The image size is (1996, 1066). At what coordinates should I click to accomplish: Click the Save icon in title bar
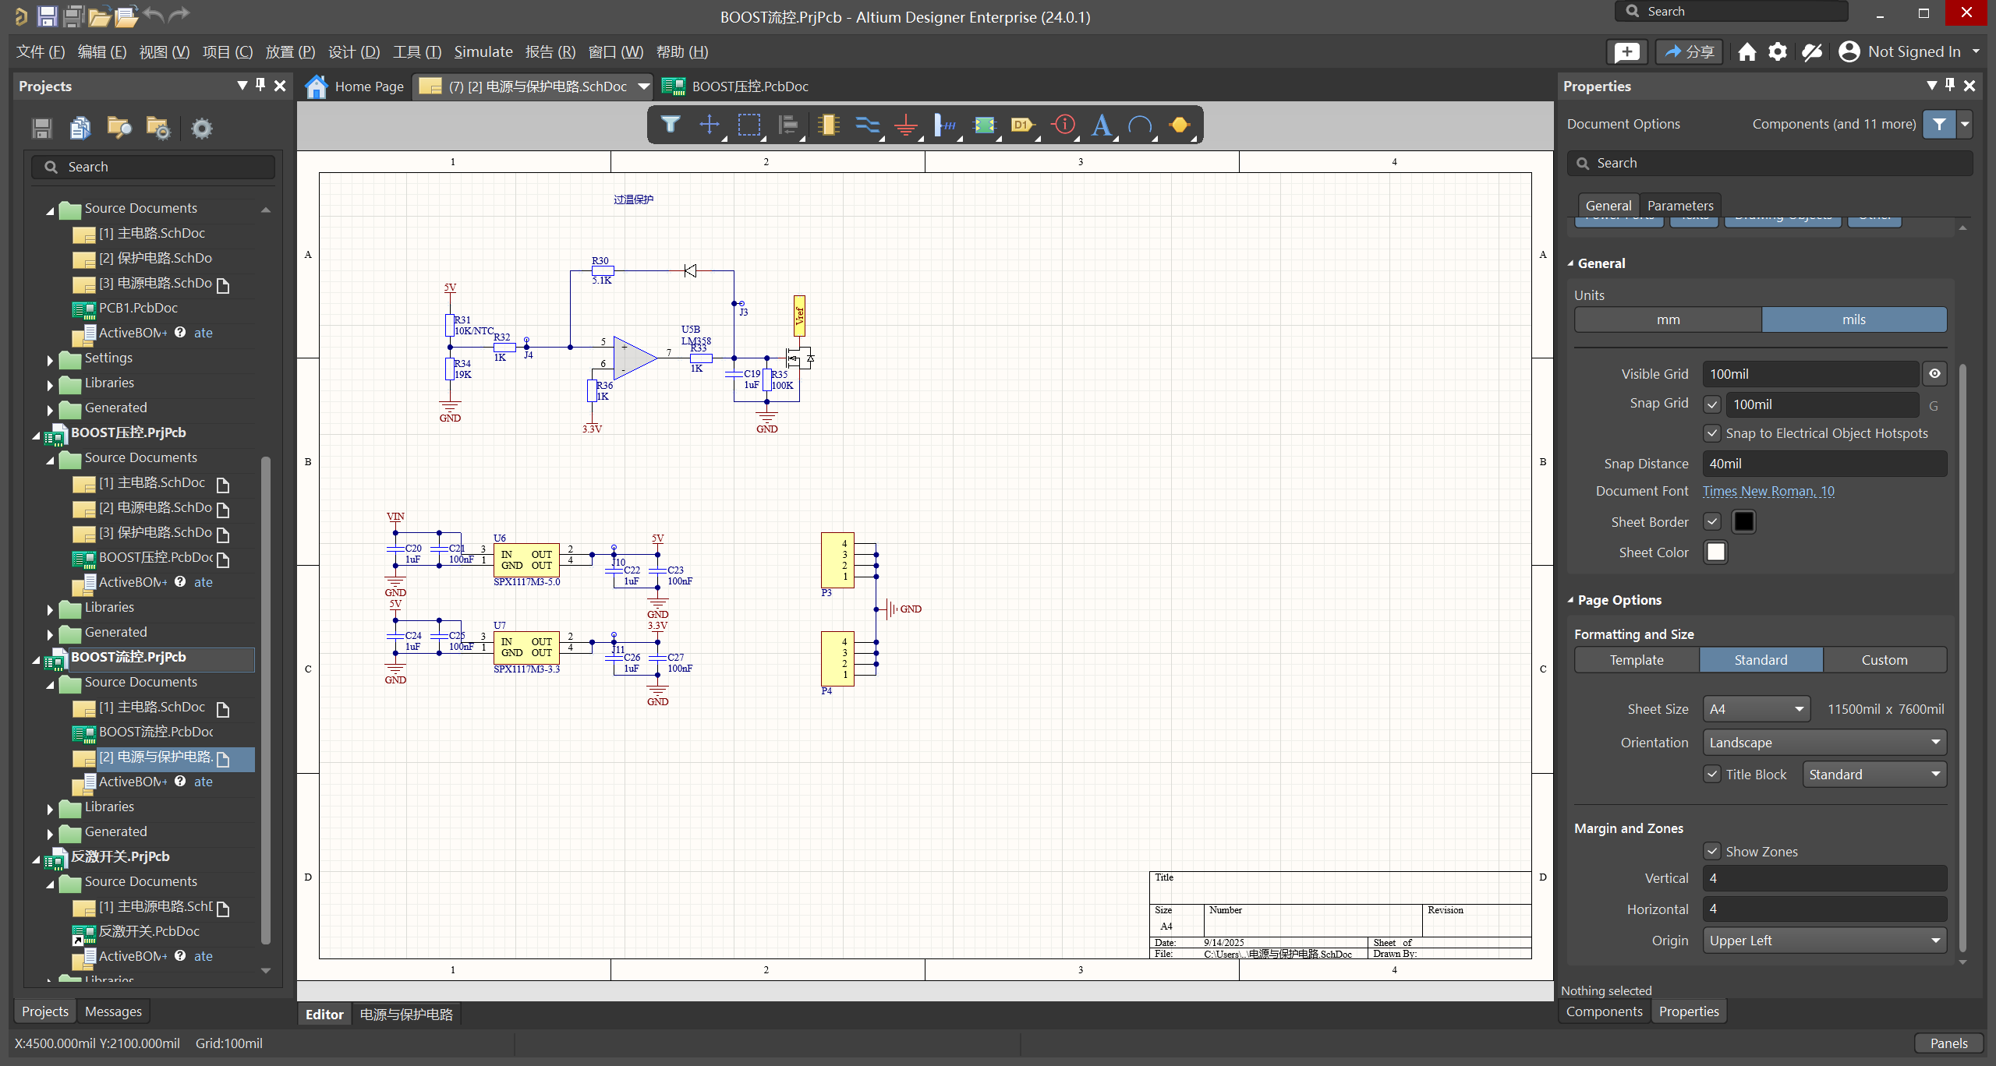pyautogui.click(x=47, y=16)
